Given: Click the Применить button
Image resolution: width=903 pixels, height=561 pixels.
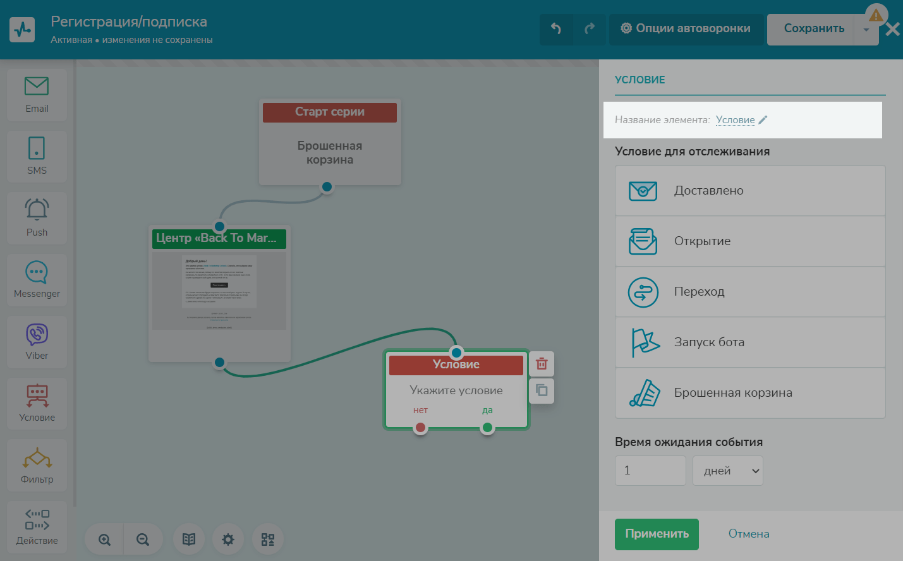Looking at the screenshot, I should pyautogui.click(x=657, y=534).
